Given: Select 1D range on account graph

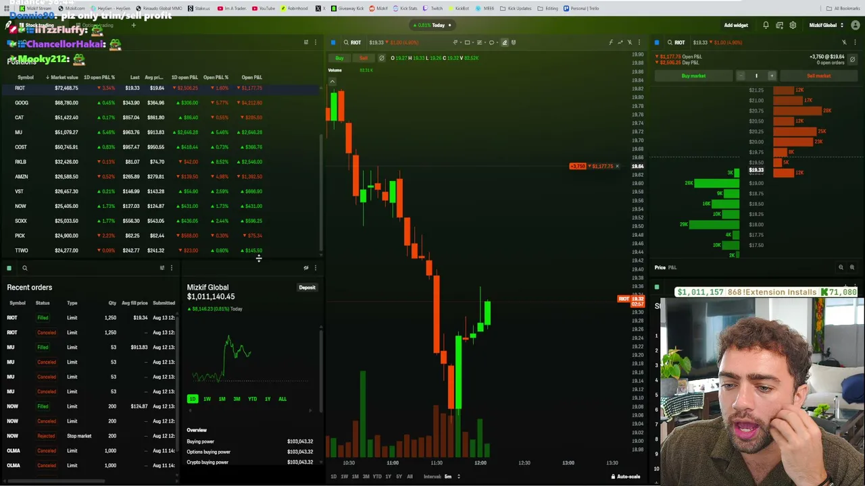Looking at the screenshot, I should click(x=193, y=399).
